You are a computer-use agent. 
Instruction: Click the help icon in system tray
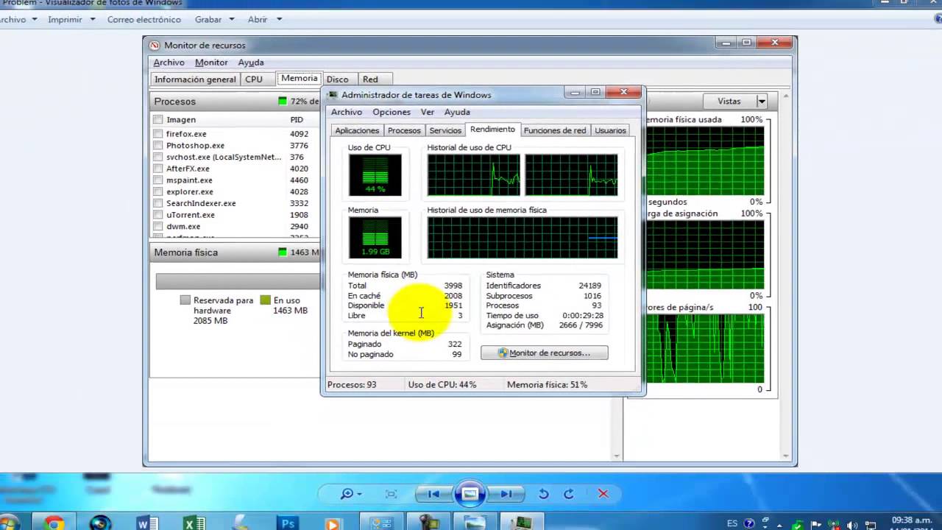pos(749,524)
